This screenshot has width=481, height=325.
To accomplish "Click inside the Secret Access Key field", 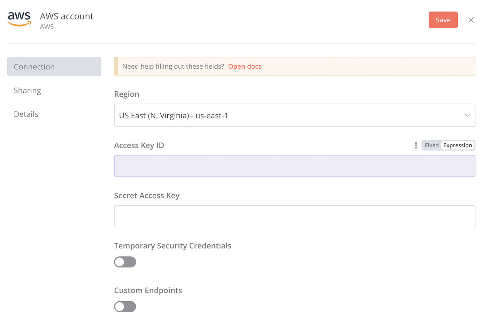I will [295, 216].
